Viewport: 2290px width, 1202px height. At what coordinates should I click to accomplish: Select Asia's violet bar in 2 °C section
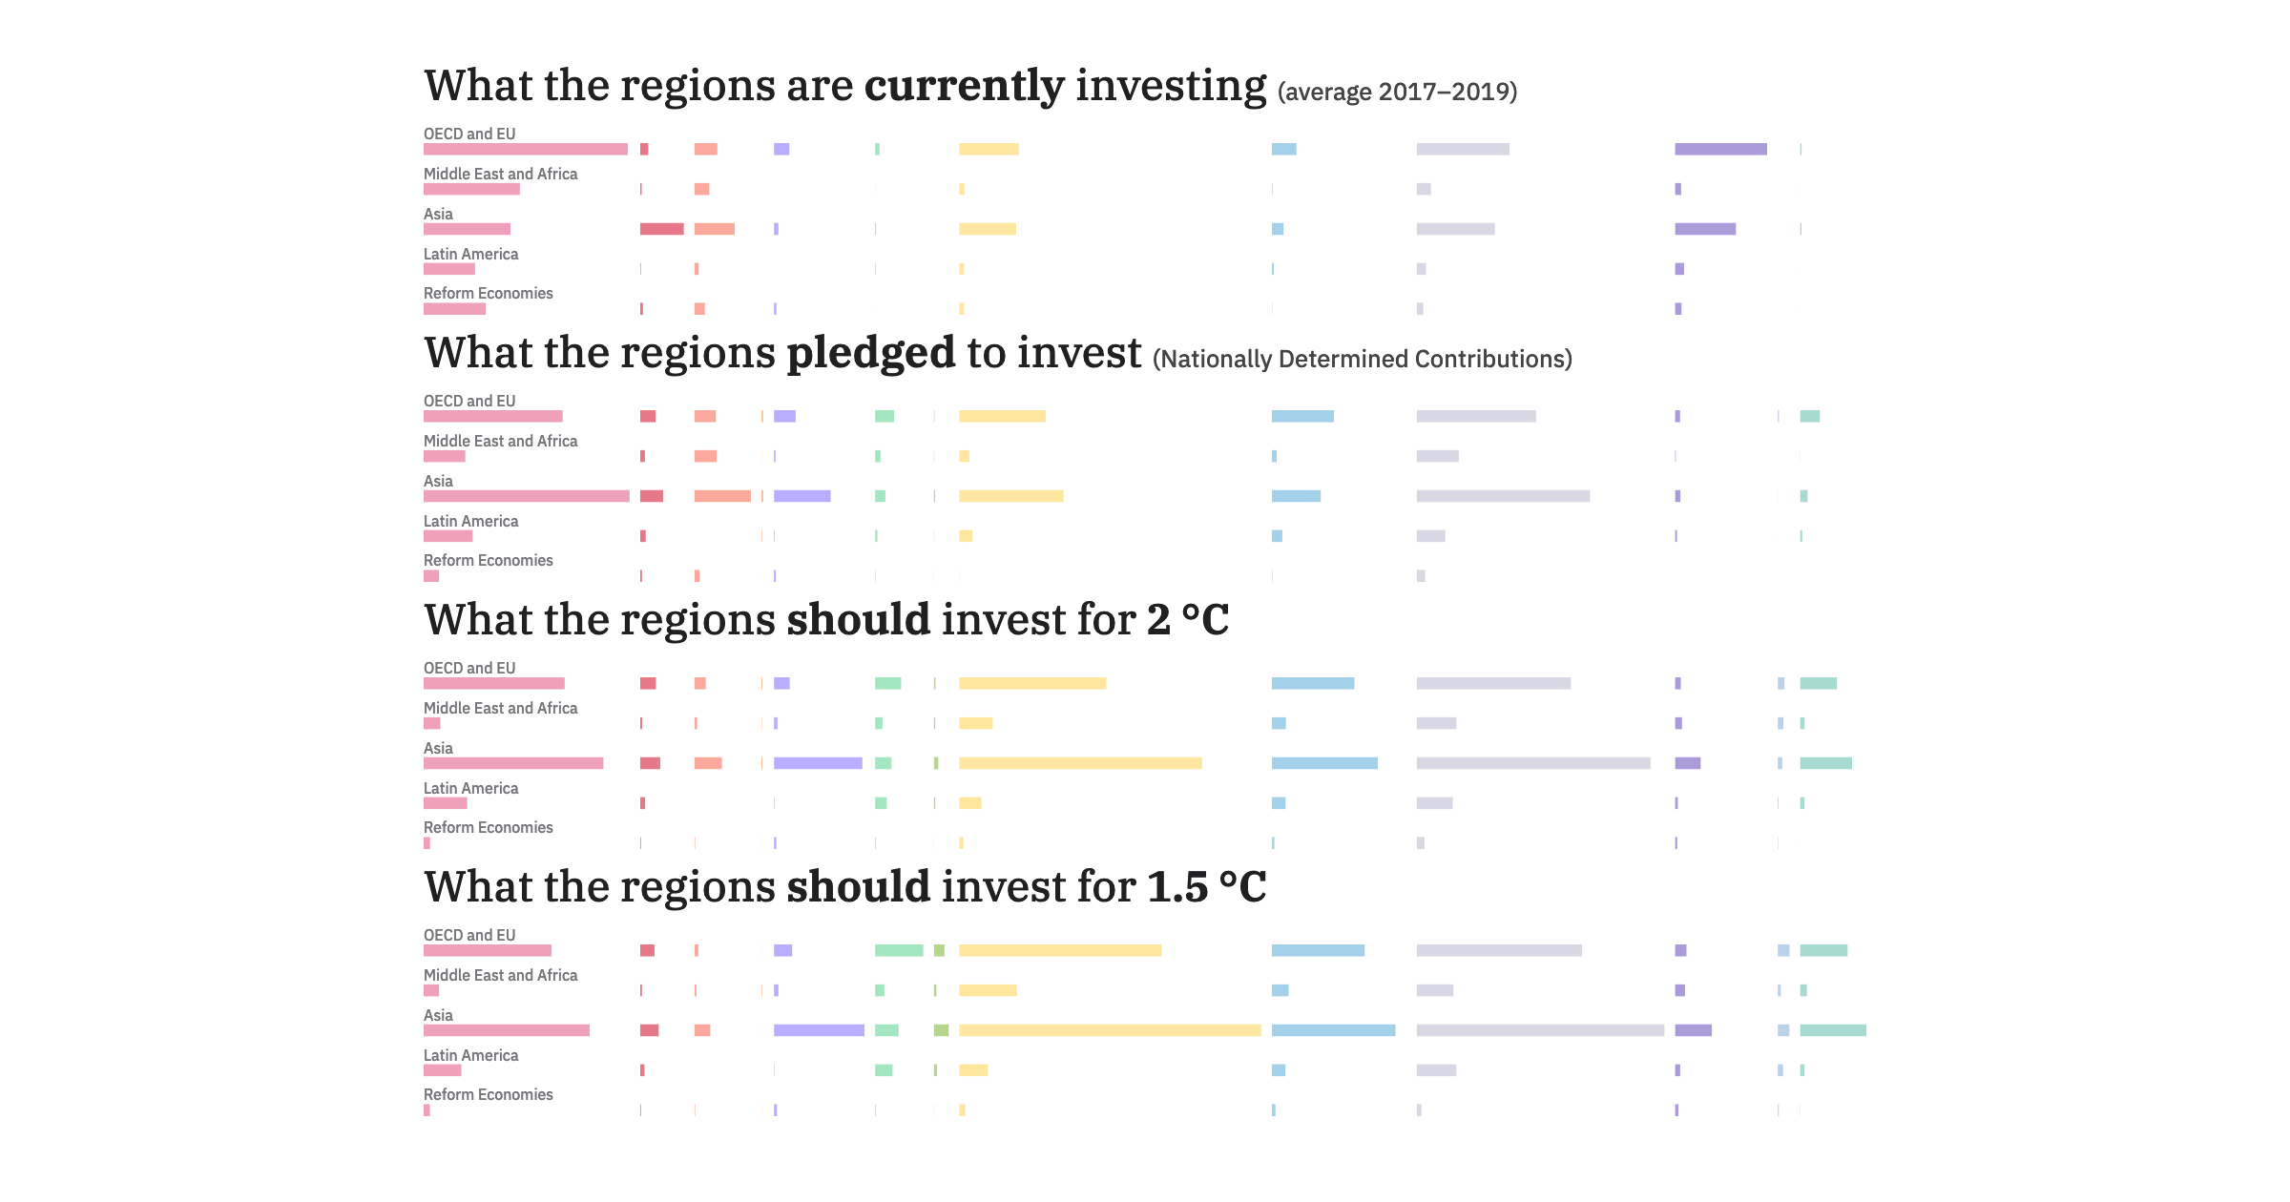click(818, 763)
